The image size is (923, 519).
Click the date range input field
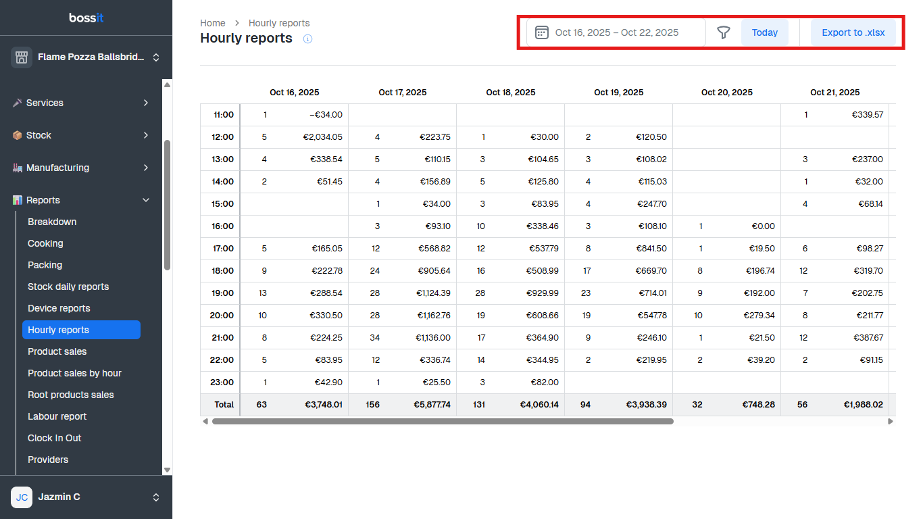click(x=616, y=32)
